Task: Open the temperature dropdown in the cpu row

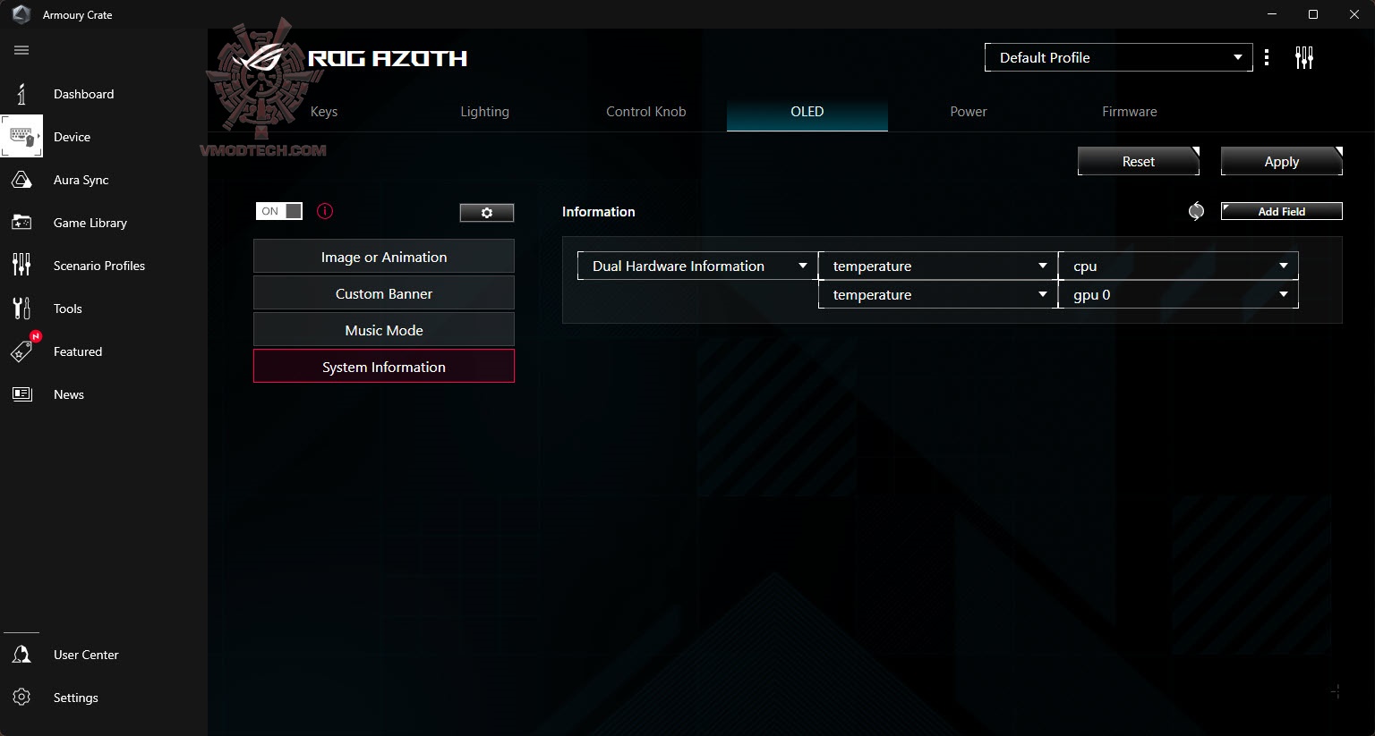Action: pyautogui.click(x=937, y=266)
